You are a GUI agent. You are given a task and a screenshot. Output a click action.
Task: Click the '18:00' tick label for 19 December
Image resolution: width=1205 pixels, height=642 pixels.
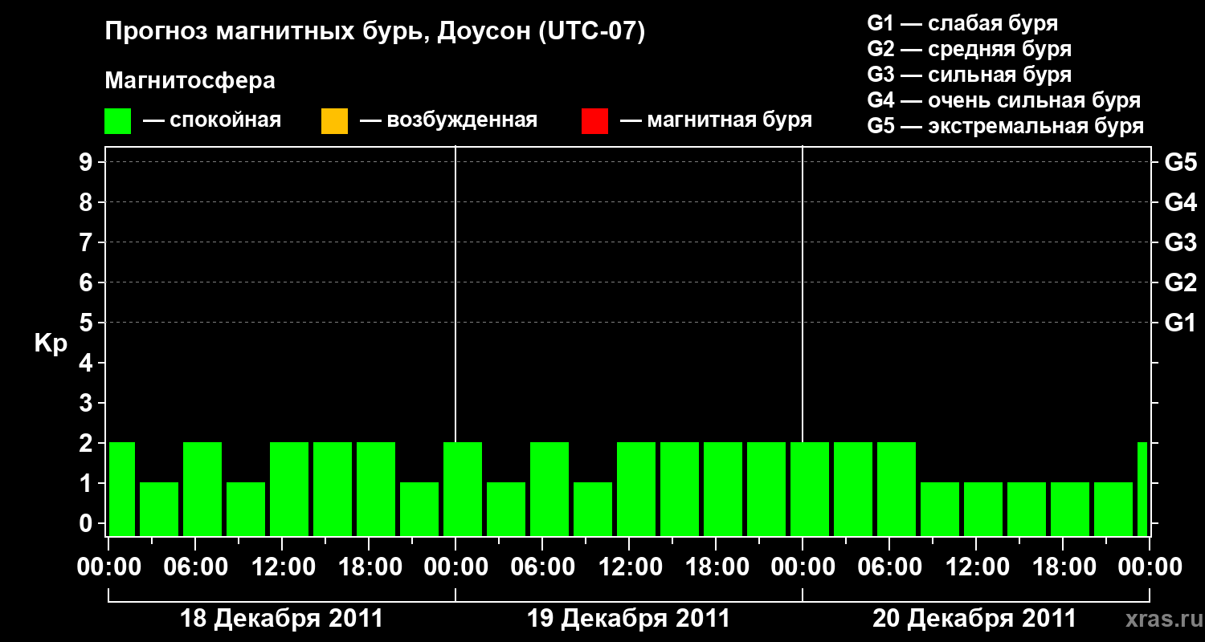pos(717,567)
